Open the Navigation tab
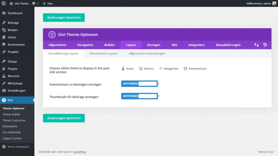 click(85, 45)
